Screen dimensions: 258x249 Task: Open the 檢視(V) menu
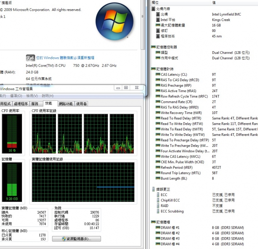pyautogui.click(x=32, y=96)
